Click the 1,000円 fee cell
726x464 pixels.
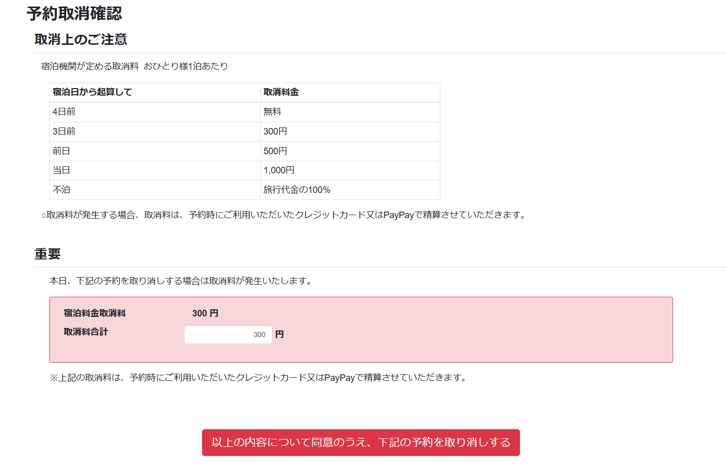(x=350, y=170)
